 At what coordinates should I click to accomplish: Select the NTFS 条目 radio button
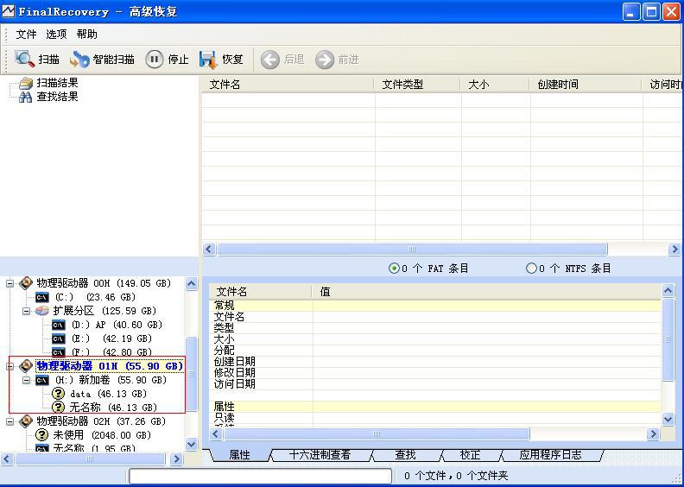click(x=531, y=269)
